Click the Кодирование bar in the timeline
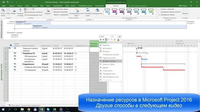200x112 pixels. pos(109,27)
